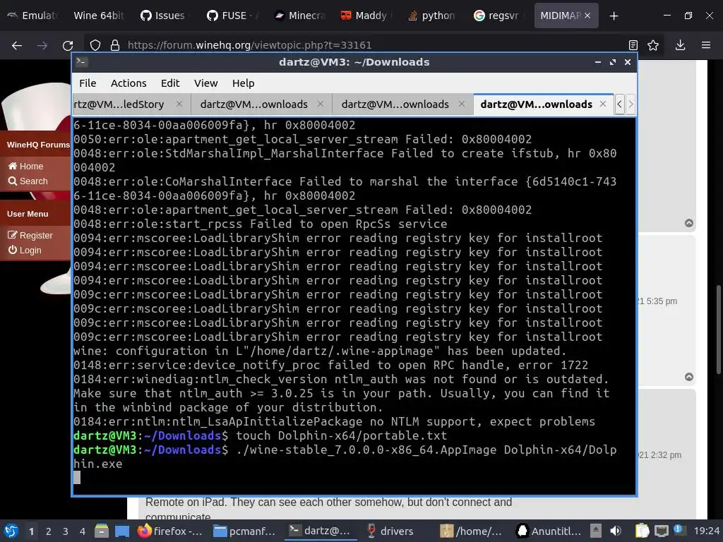
Task: Launch the file manager from the panel
Action: 102,531
